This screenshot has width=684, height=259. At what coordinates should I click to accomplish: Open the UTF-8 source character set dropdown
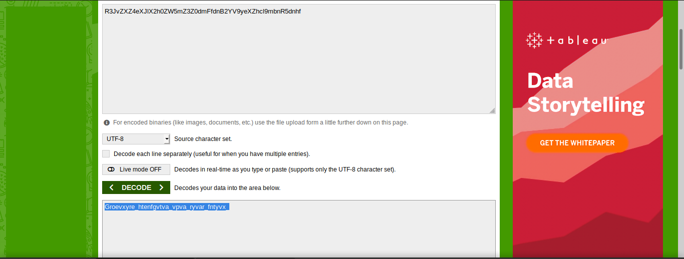136,139
